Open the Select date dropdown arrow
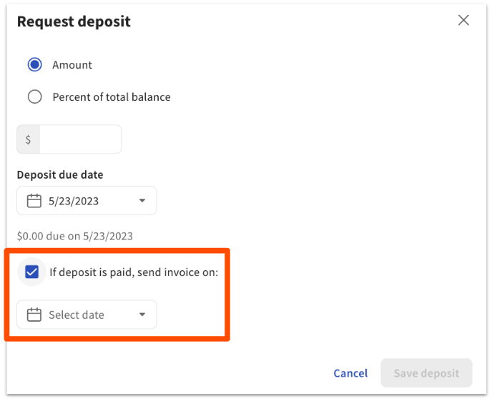The width and height of the screenshot is (492, 401). pos(142,315)
